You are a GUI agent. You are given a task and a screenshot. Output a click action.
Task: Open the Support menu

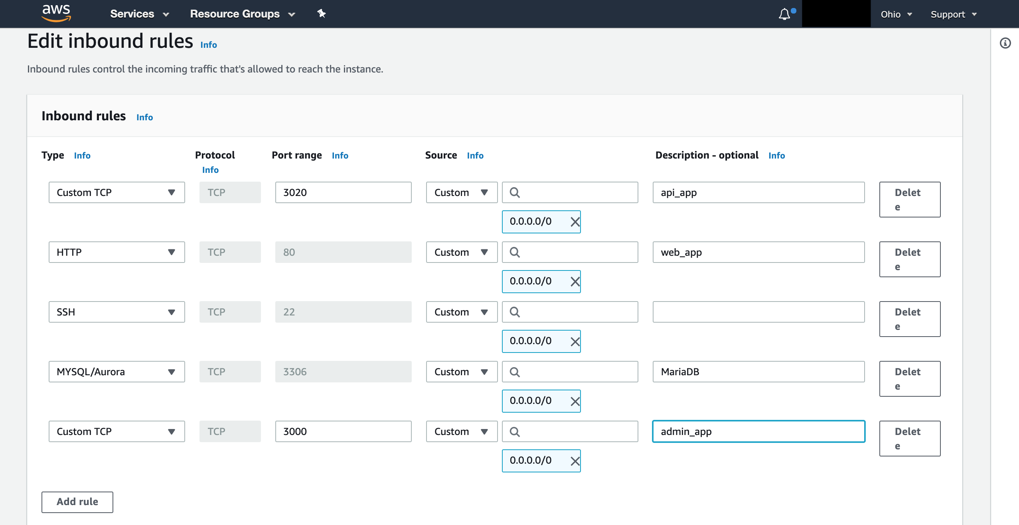coord(954,14)
